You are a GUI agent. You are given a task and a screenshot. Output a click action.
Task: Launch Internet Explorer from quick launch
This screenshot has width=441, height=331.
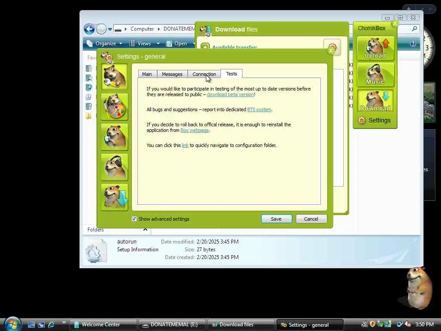click(51, 325)
